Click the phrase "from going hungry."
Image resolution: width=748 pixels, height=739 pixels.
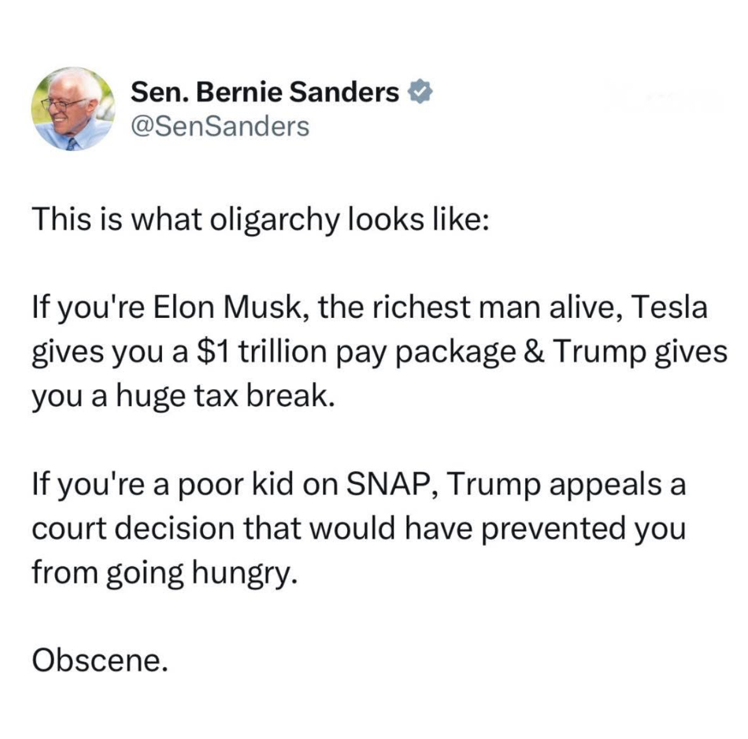coord(163,573)
